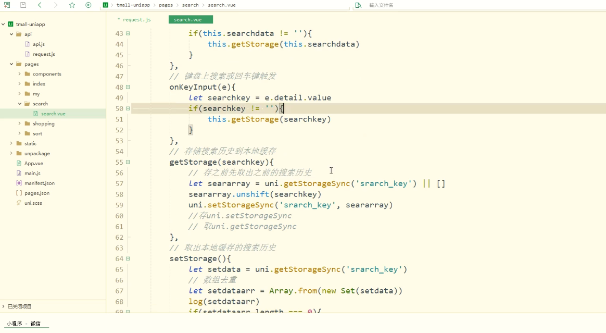Image resolution: width=606 pixels, height=333 pixels.
Task: Click e.detail.value on line 49
Action: click(298, 98)
